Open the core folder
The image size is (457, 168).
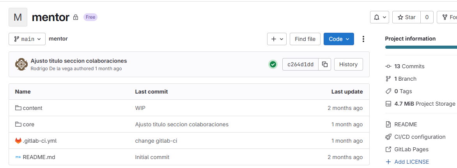[x=28, y=124]
